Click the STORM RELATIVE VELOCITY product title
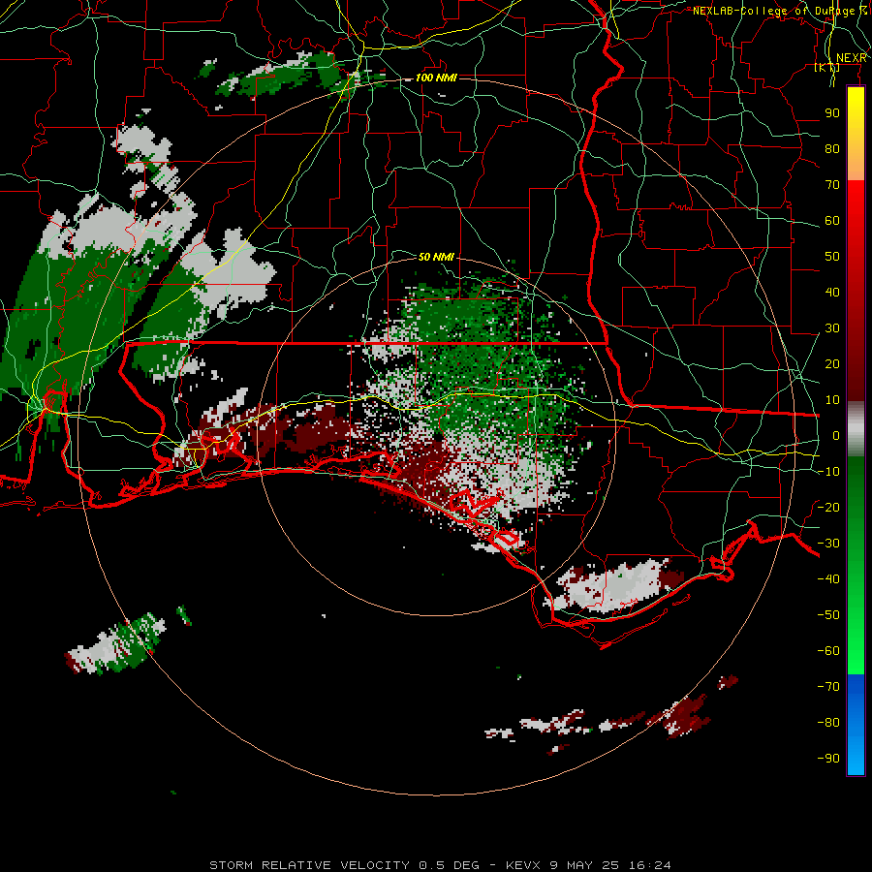The image size is (872, 872). pos(309,865)
